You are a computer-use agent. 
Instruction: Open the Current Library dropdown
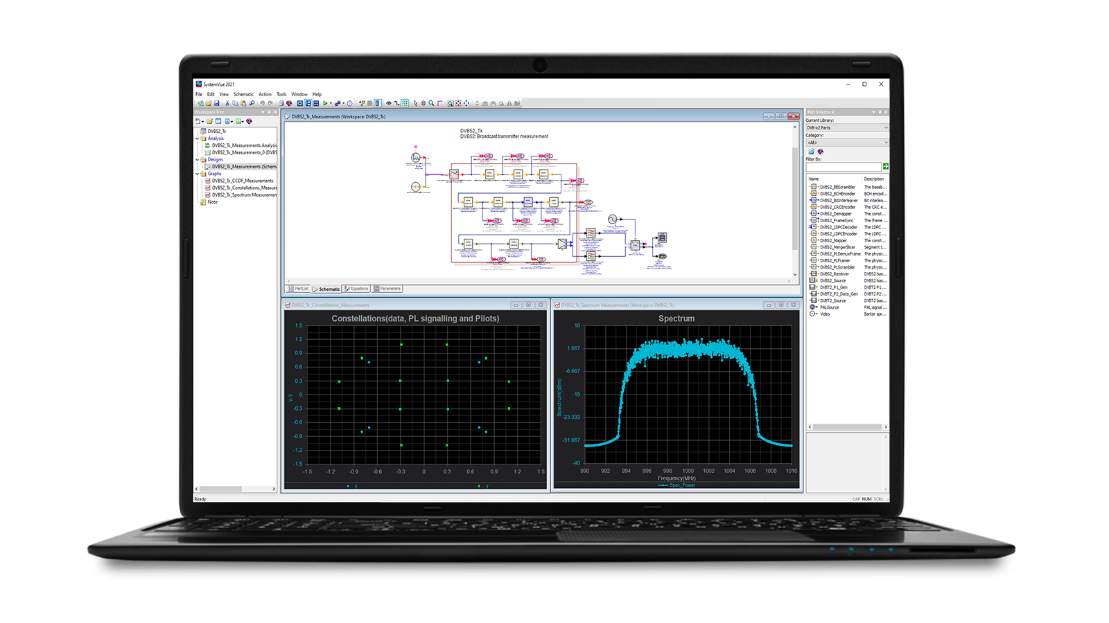[847, 127]
